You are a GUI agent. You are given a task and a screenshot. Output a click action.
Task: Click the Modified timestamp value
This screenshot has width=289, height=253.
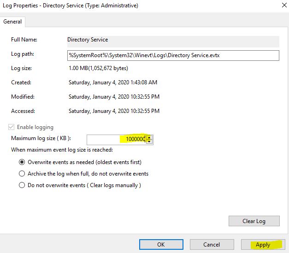click(114, 97)
